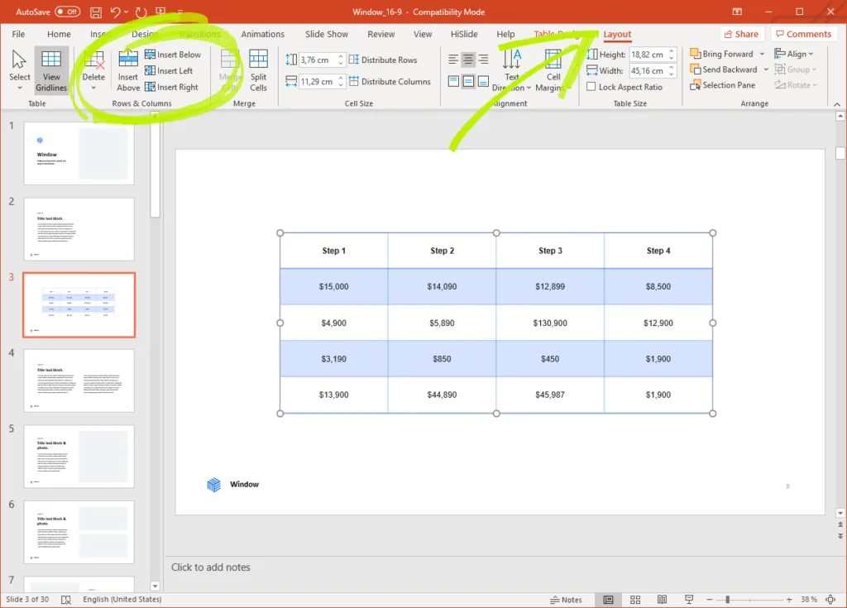Click Insert Right command
The image size is (847, 608).
[172, 87]
